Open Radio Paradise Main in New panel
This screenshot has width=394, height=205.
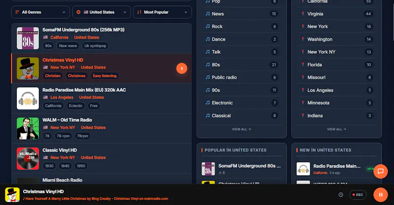click(337, 166)
